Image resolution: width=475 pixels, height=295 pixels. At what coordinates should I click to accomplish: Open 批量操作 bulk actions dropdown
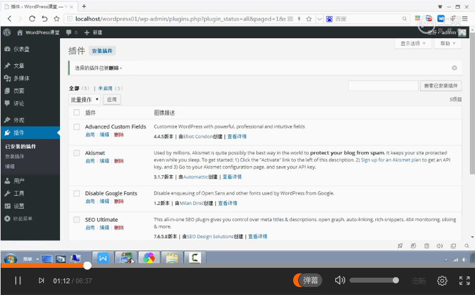click(x=85, y=99)
